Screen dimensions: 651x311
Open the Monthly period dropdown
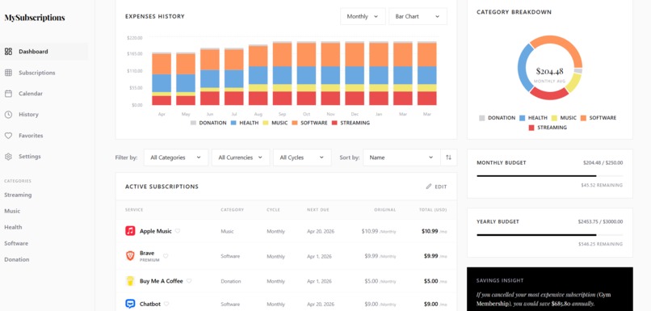pyautogui.click(x=363, y=17)
